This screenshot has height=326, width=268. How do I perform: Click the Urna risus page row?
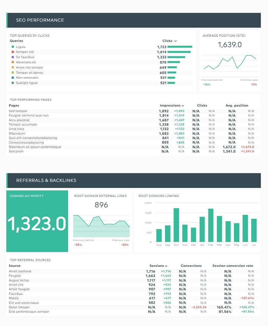(x=133, y=129)
